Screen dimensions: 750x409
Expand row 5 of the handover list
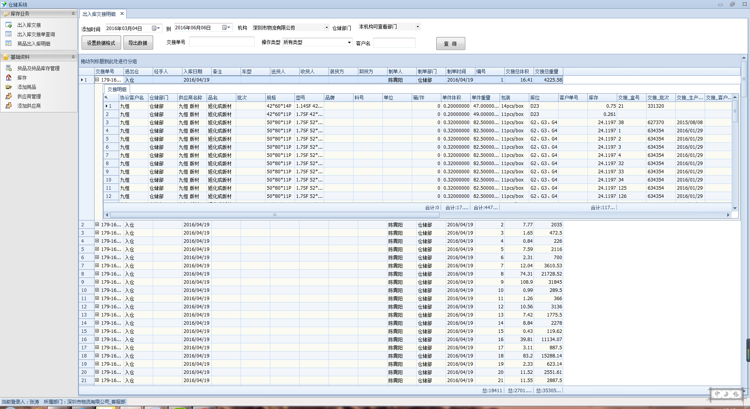point(97,249)
